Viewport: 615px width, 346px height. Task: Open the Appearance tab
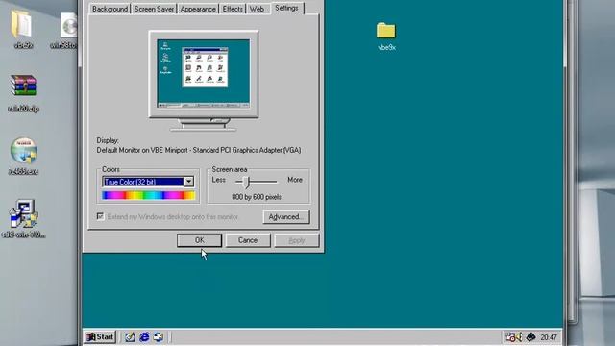[x=198, y=9]
